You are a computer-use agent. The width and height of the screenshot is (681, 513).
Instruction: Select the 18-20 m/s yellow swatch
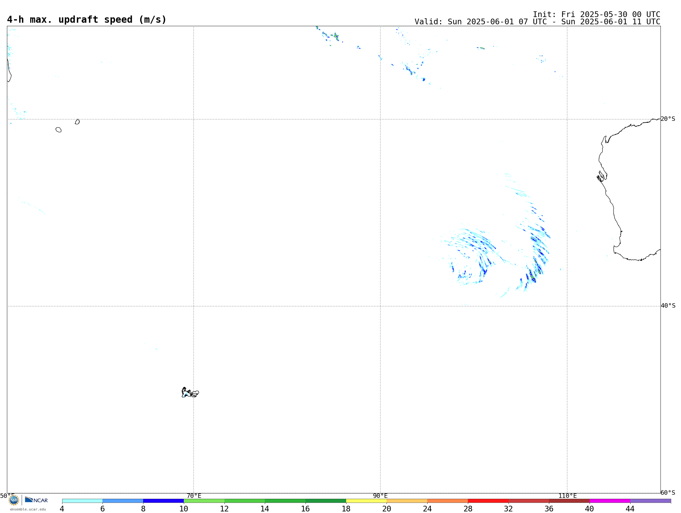(x=366, y=501)
